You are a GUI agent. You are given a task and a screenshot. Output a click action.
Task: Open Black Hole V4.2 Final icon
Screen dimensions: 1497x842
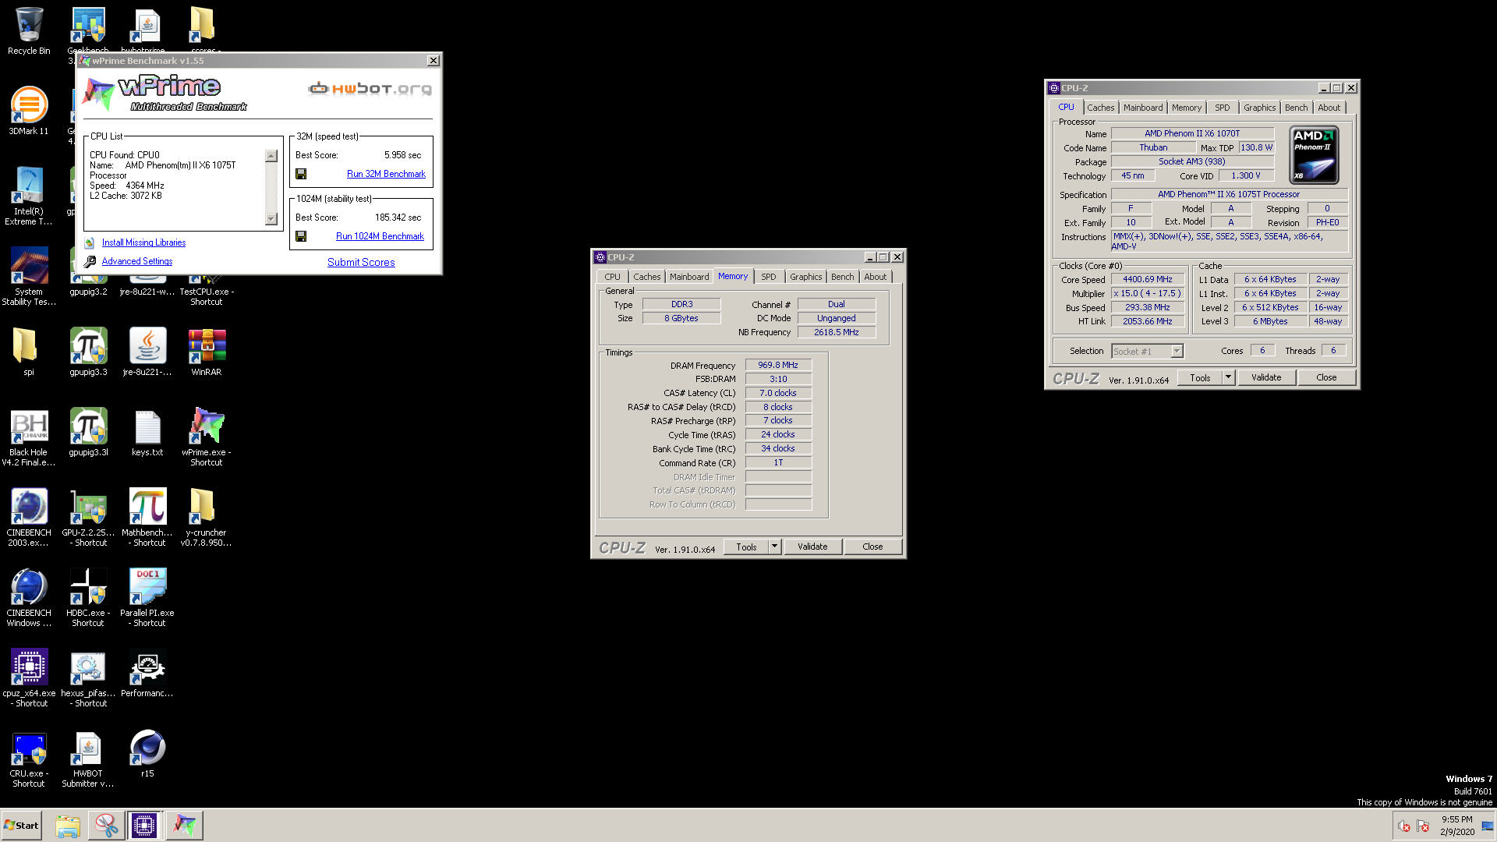[29, 437]
